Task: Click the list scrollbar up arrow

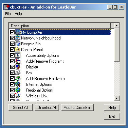Action: coord(117,26)
